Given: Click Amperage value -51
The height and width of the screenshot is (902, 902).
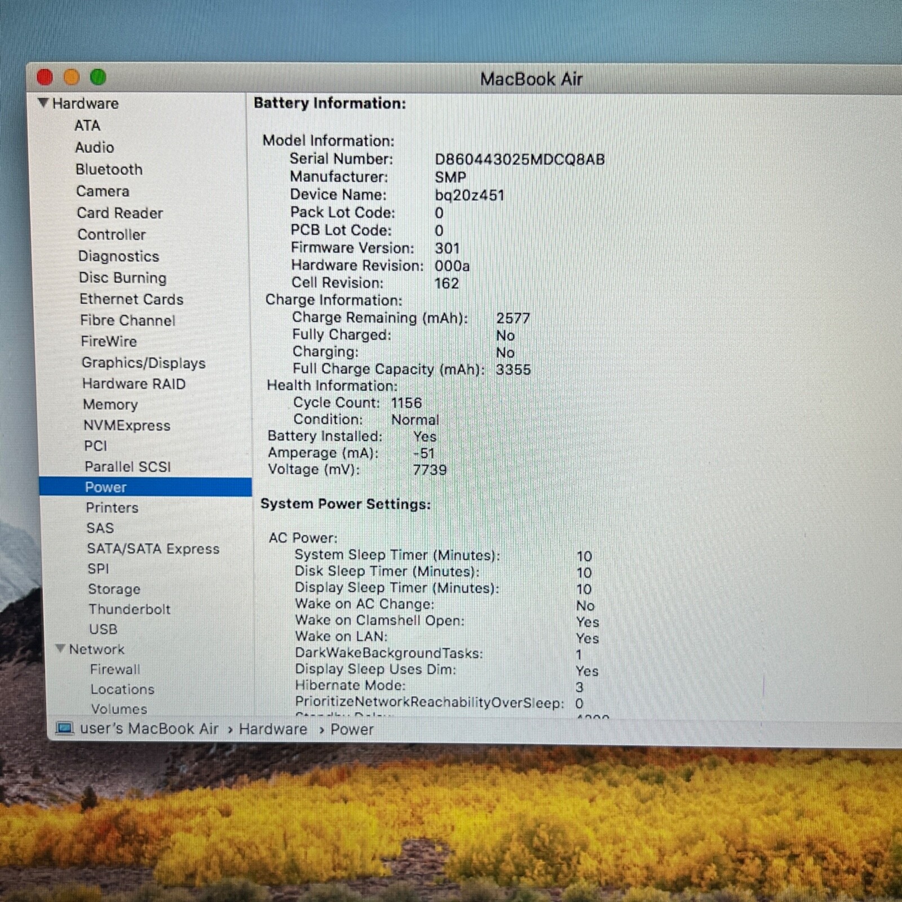Looking at the screenshot, I should point(424,453).
